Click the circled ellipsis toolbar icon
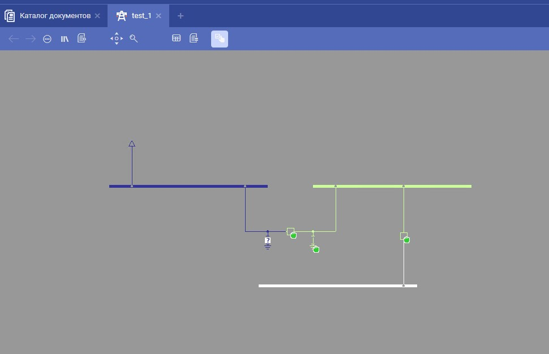The image size is (549, 354). [48, 39]
